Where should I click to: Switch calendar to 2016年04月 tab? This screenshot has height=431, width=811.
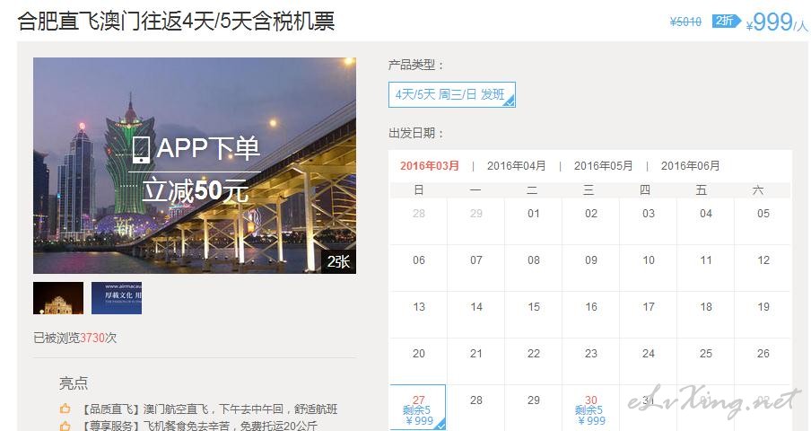point(516,166)
